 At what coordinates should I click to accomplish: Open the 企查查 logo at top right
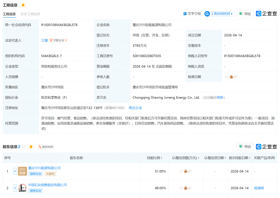point(267,14)
